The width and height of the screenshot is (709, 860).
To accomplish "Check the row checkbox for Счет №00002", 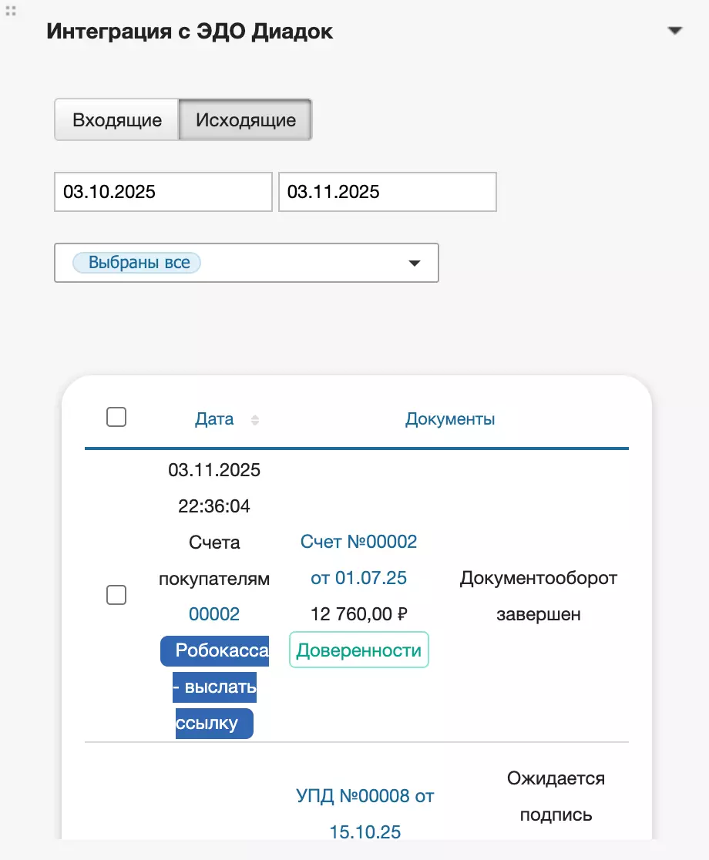I will click(x=116, y=595).
